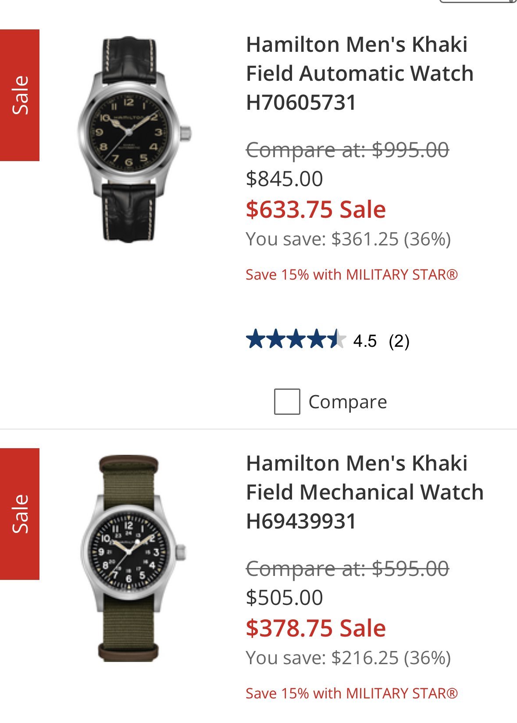Tick the Compare checkbox for the H70605731 watch
517x723 pixels.
click(287, 402)
